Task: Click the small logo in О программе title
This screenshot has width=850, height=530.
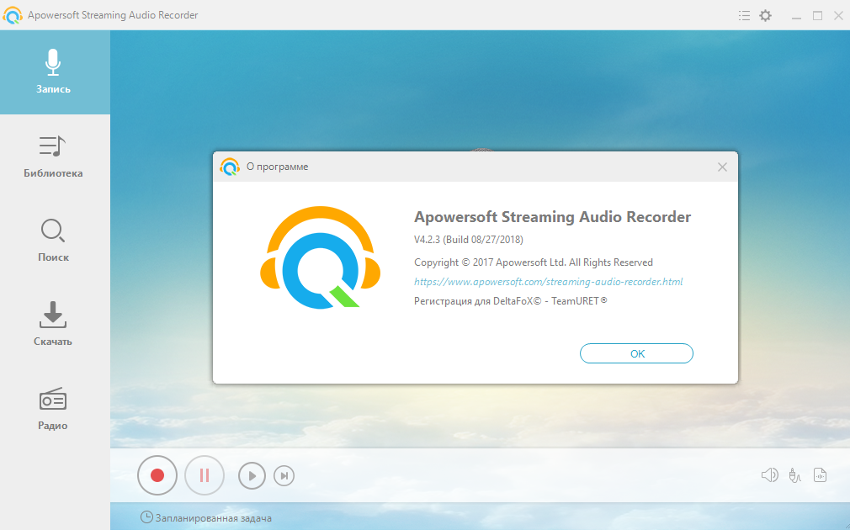Action: click(x=230, y=167)
